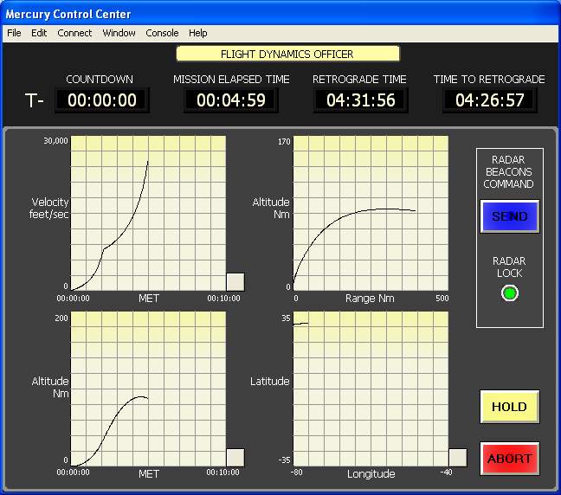The image size is (561, 495).
Task: Click the 'Range Nm' axis label
Action: pyautogui.click(x=370, y=299)
